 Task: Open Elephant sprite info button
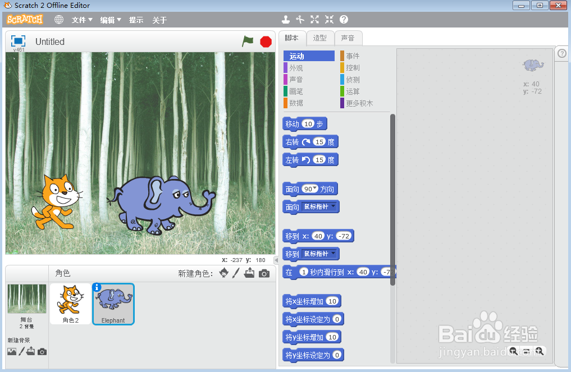tap(97, 287)
